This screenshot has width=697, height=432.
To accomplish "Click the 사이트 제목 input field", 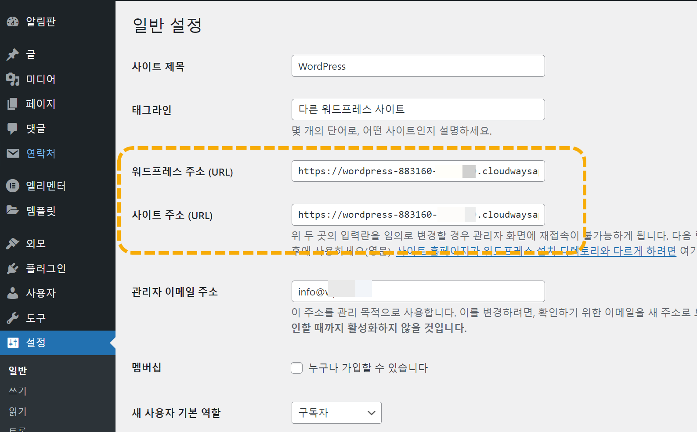I will click(x=418, y=66).
